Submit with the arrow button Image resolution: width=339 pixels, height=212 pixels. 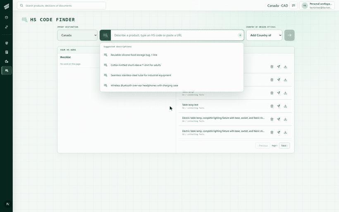pyautogui.click(x=289, y=35)
